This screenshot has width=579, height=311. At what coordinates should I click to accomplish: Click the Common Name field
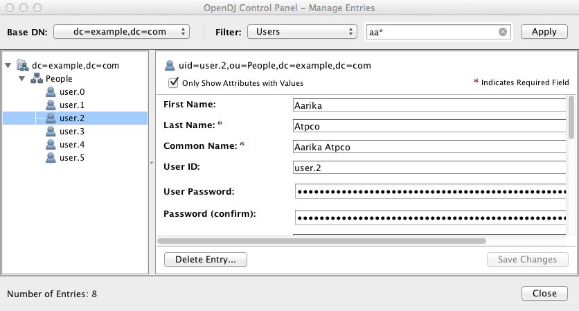429,147
